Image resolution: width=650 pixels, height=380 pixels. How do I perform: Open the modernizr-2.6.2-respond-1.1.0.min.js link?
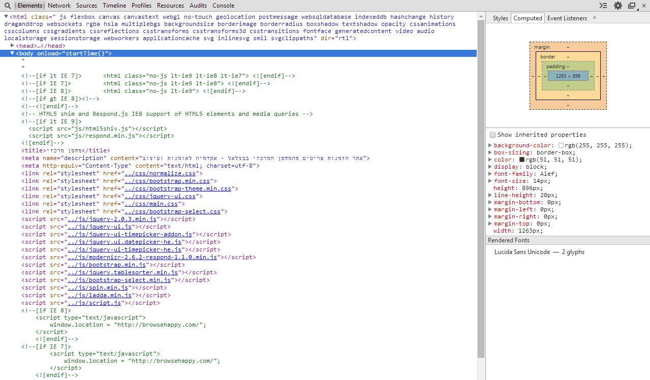point(143,257)
